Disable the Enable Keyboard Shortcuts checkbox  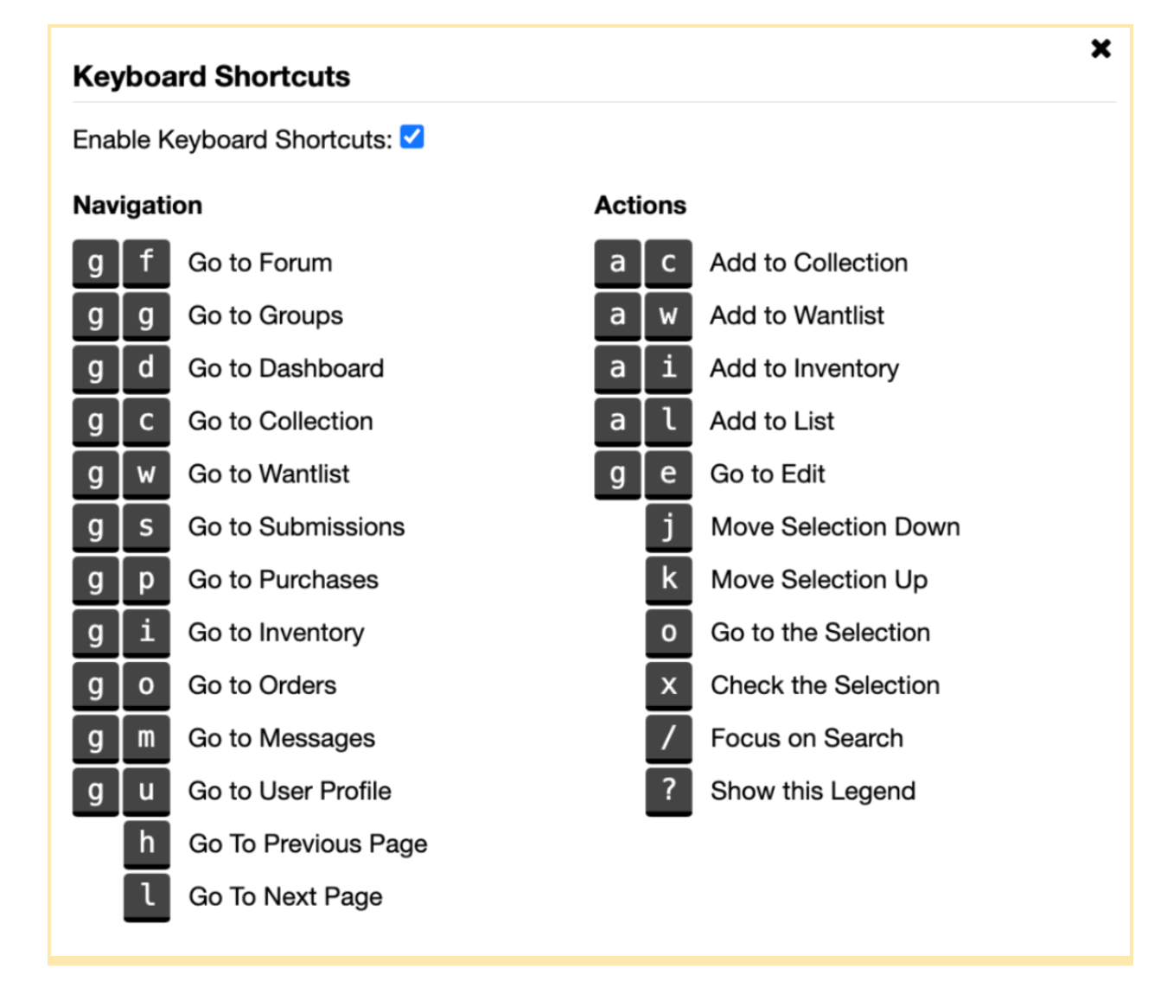412,136
